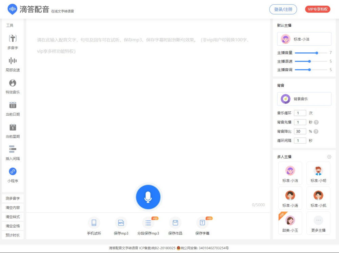Open the 标准-小洁 default voice dropdown
Screen dimensions: 339x253
point(304,39)
